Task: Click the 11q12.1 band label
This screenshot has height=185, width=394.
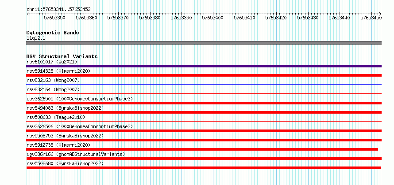Action: point(36,38)
